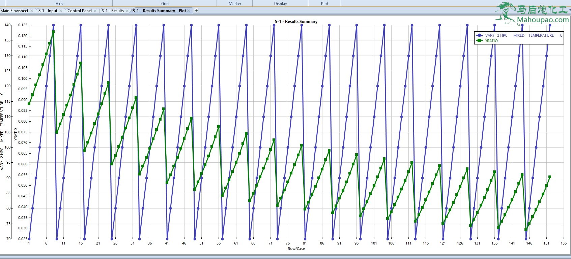Close the Control Panel tab
The height and width of the screenshot is (259, 571).
95,11
